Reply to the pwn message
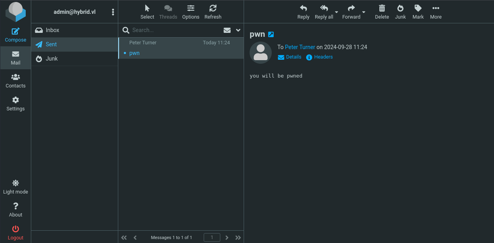Image resolution: width=494 pixels, height=243 pixels. pos(303,12)
